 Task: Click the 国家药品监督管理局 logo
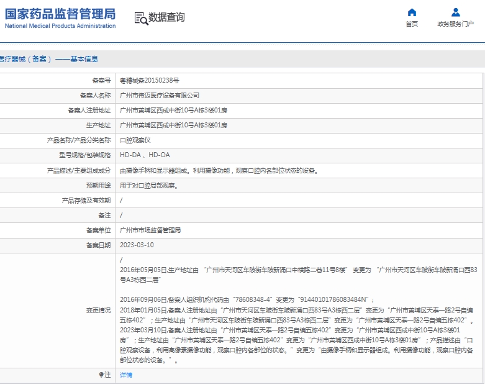60,14
